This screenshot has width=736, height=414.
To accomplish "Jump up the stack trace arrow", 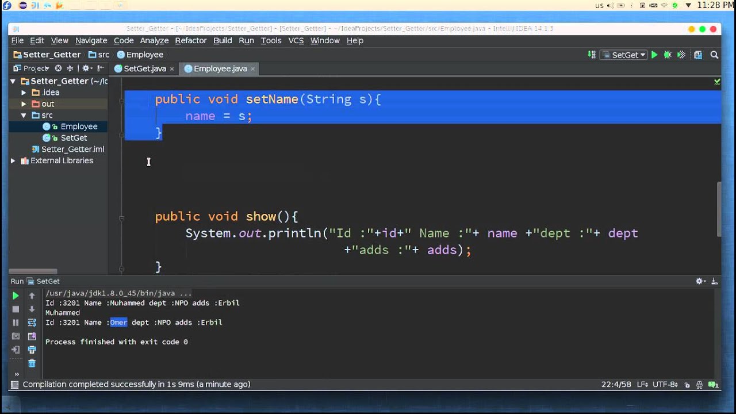I will click(x=32, y=296).
